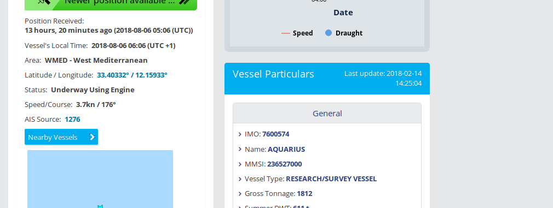Open the General section header
Screen dimensions: 553x208
pyautogui.click(x=327, y=114)
